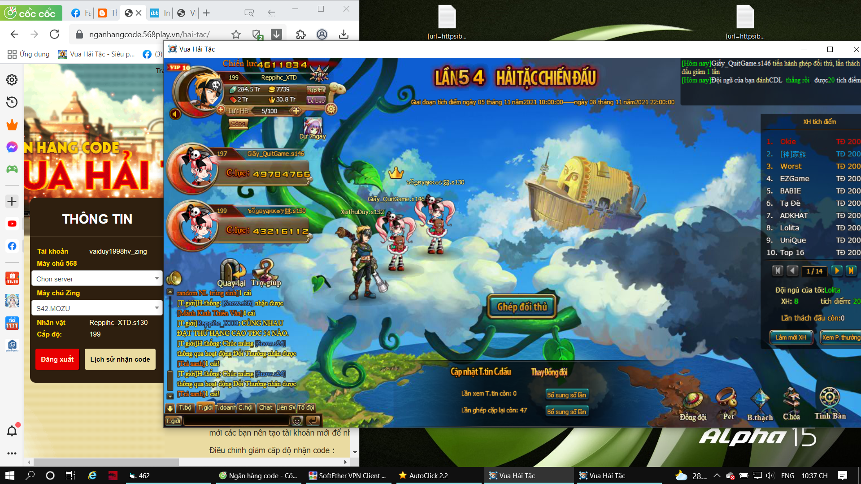Viewport: 861px width, 484px height.
Task: Reload the browser page
Action: [x=54, y=35]
